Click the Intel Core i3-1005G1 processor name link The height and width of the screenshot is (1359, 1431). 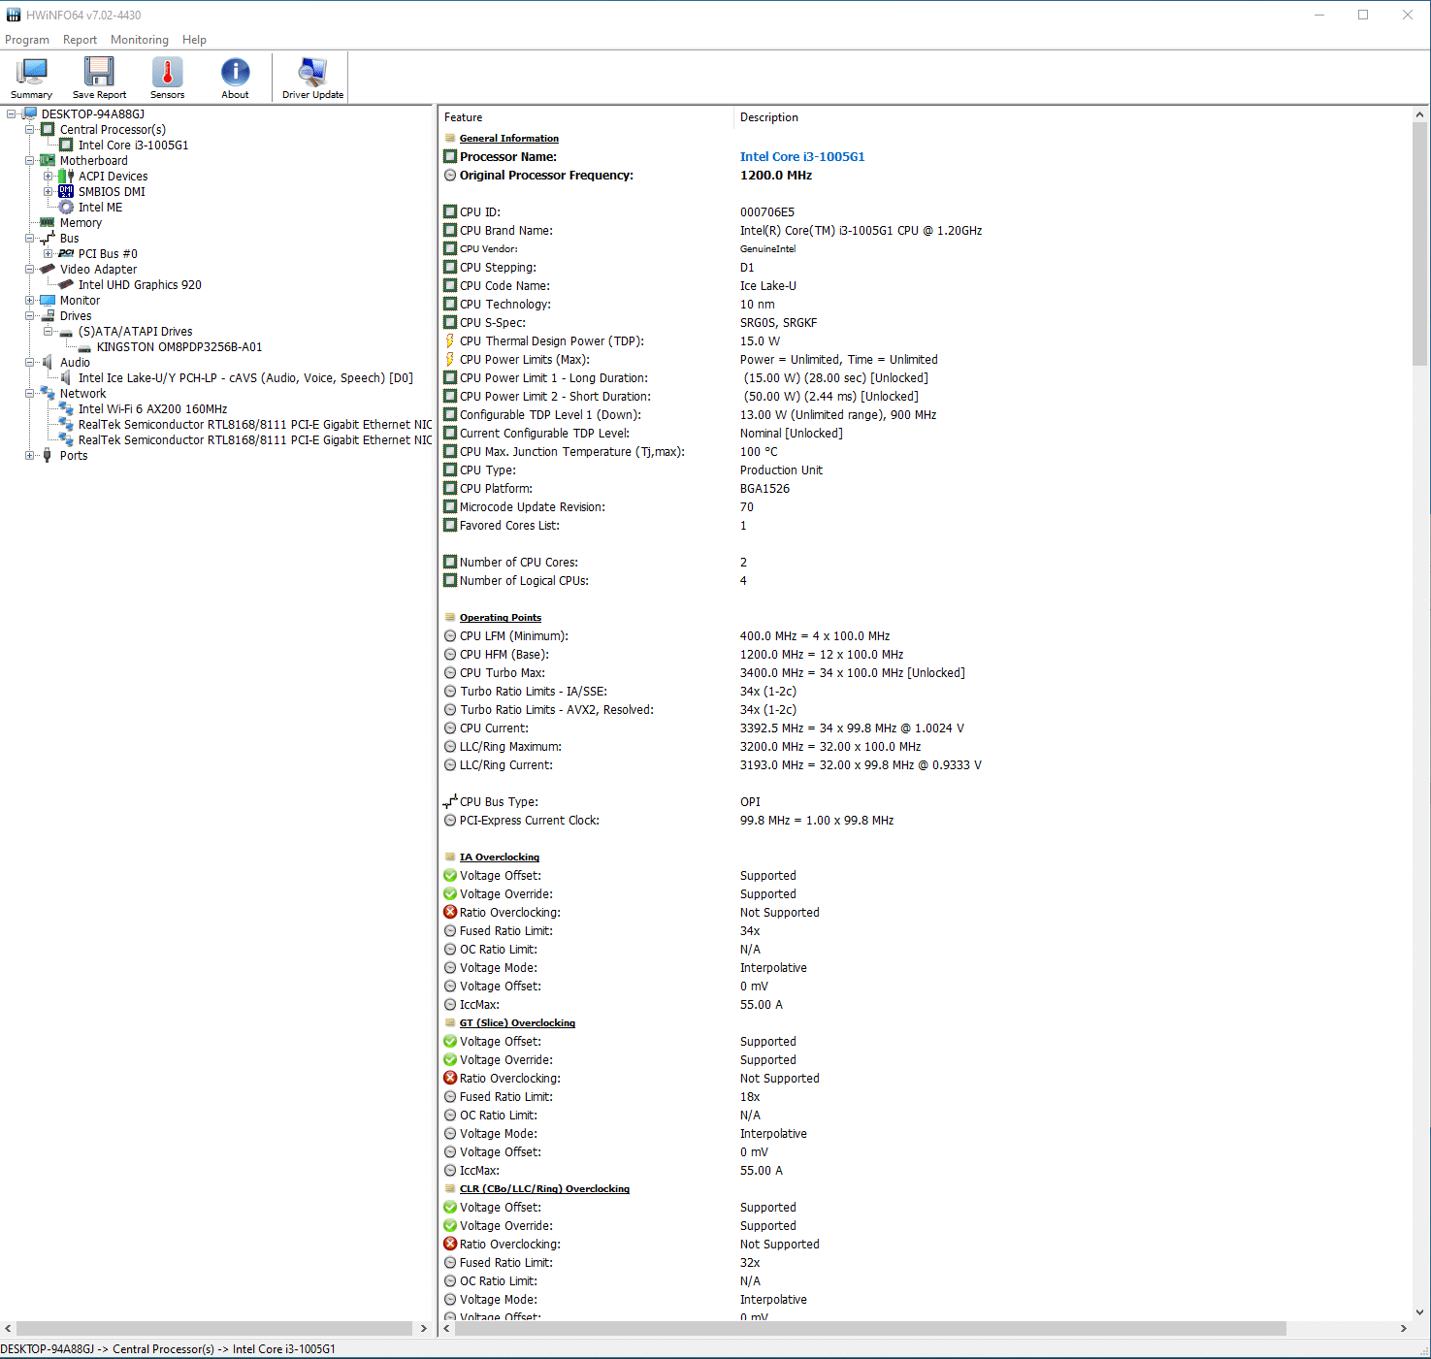tap(802, 156)
